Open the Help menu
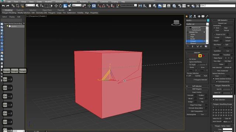Image resolution: width=236 pixels, height=132 pixels. pos(123,1)
